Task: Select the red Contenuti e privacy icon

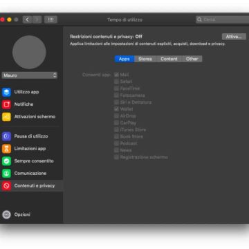Action: point(6,186)
